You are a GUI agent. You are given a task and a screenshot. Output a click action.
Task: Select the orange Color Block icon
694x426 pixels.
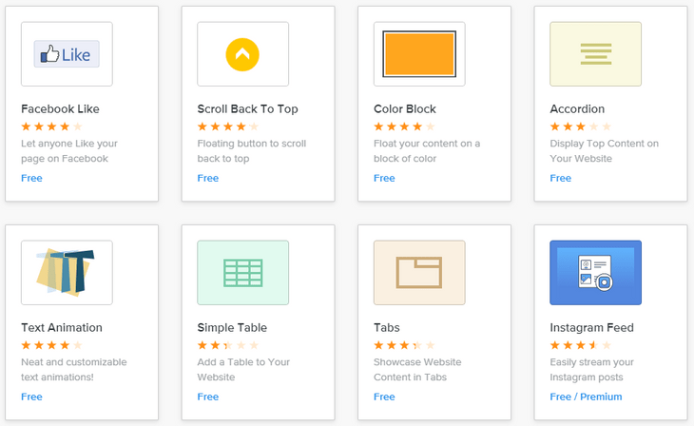pyautogui.click(x=419, y=54)
